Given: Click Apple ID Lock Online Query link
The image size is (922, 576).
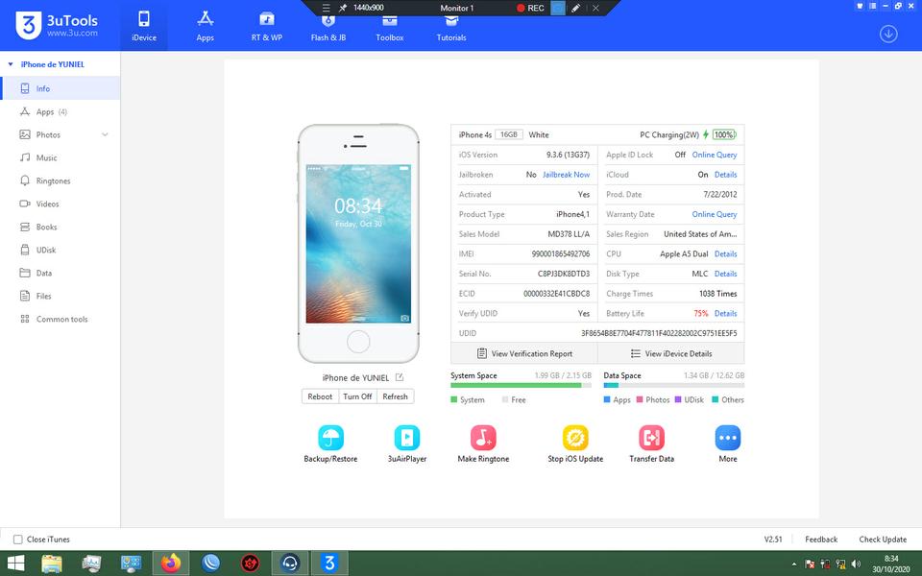Looking at the screenshot, I should pos(714,155).
